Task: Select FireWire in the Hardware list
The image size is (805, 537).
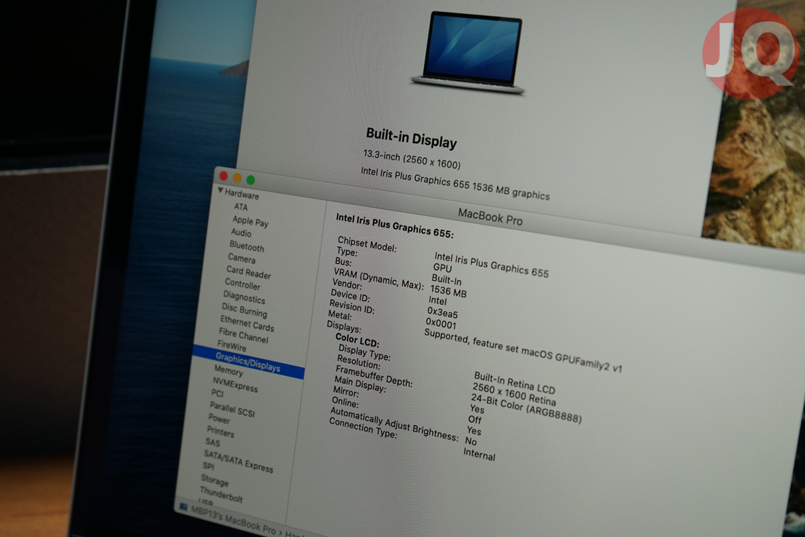Action: click(x=231, y=348)
